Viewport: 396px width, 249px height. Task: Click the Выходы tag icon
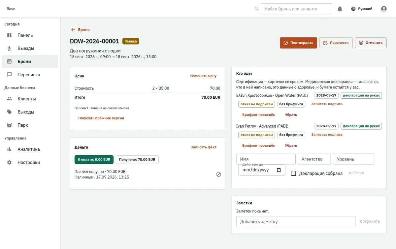[10, 112]
